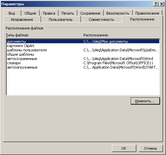Select the Исправления tab
The image size is (166, 155).
tap(22, 20)
